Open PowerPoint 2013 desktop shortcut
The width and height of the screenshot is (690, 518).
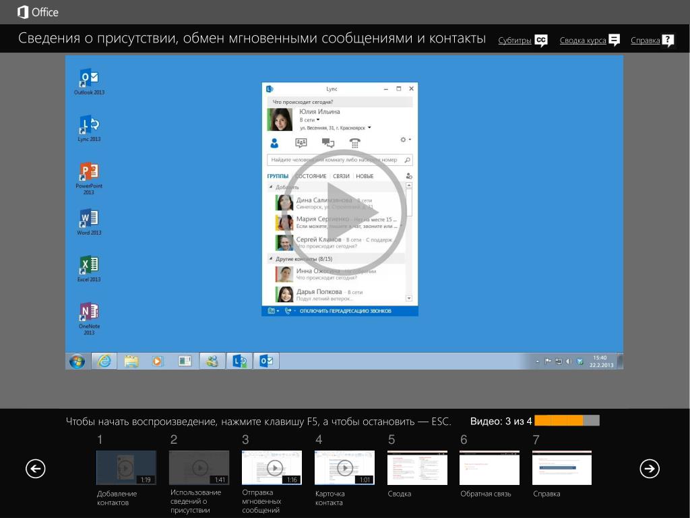point(90,178)
